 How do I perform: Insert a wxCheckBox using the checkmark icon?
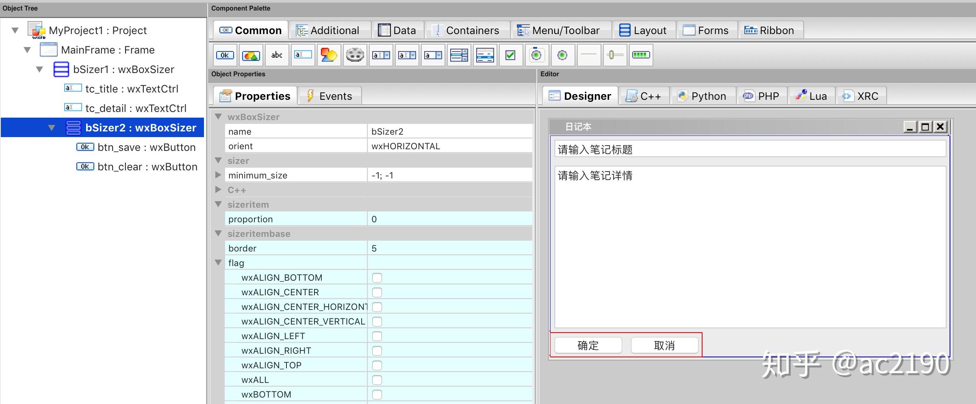[x=511, y=55]
